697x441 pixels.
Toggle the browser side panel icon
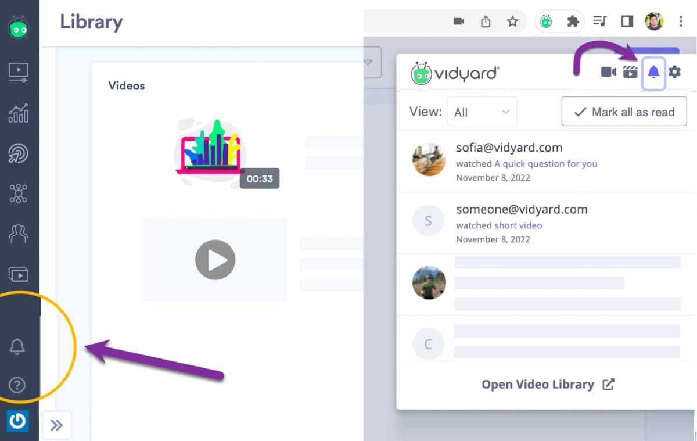[627, 21]
